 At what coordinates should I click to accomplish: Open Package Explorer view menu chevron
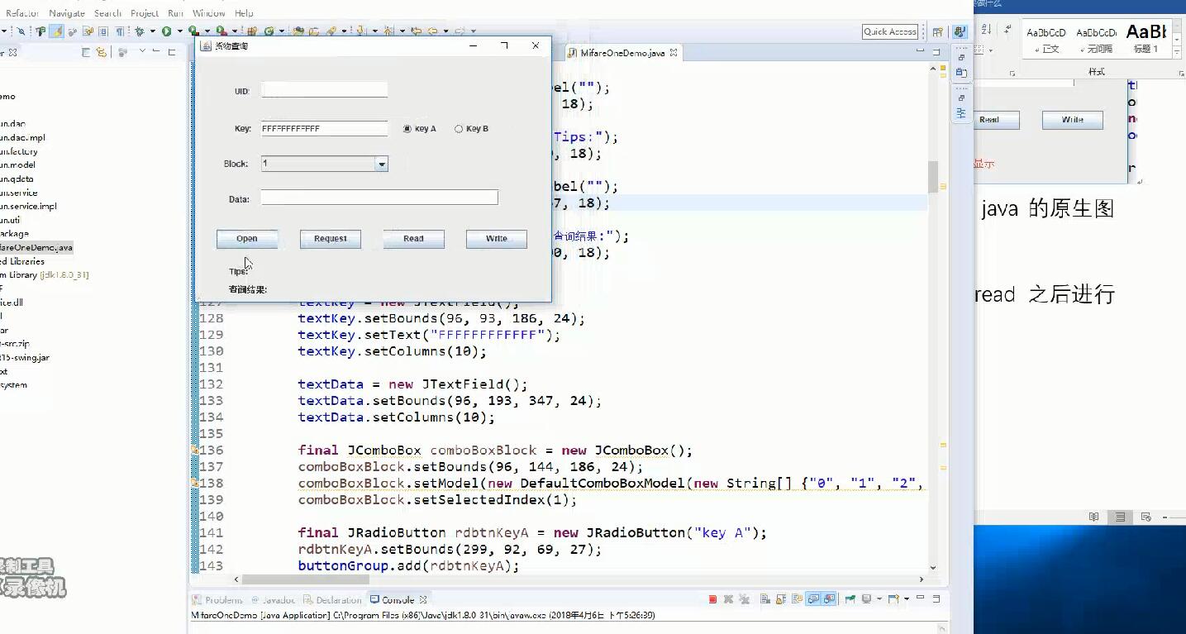[x=142, y=51]
